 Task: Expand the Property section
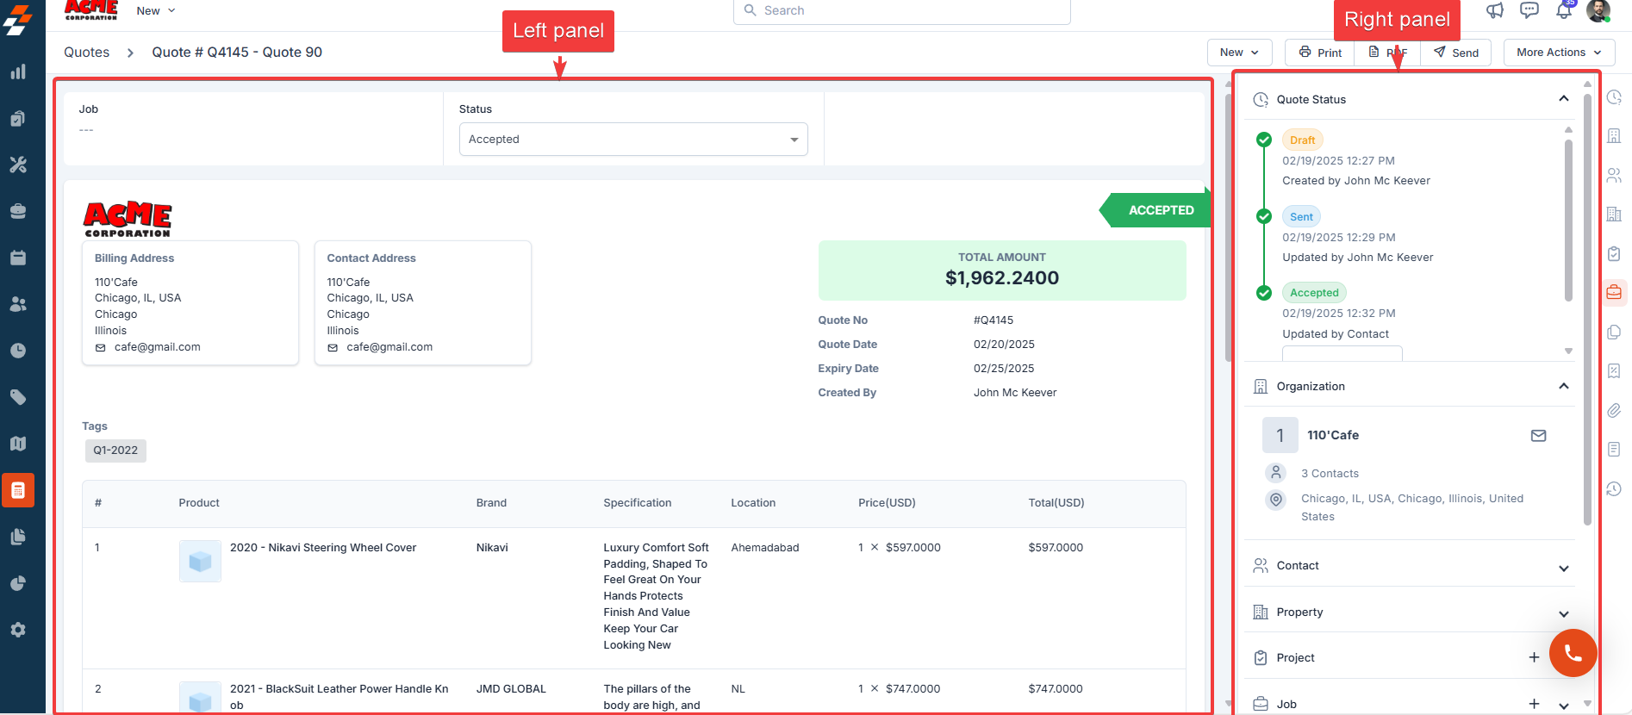tap(1563, 613)
